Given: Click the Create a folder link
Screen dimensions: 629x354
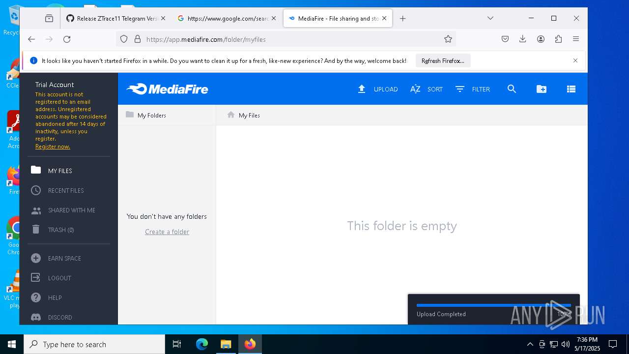Looking at the screenshot, I should pyautogui.click(x=167, y=232).
